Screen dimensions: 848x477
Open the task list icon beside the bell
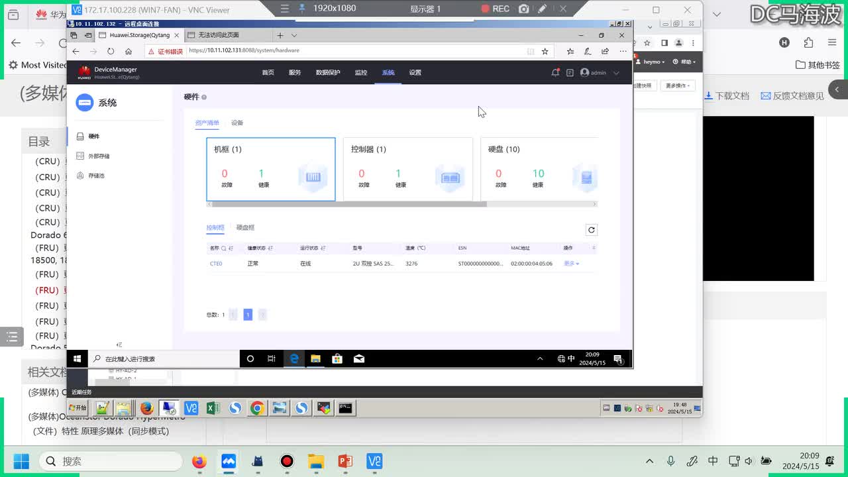click(x=570, y=73)
